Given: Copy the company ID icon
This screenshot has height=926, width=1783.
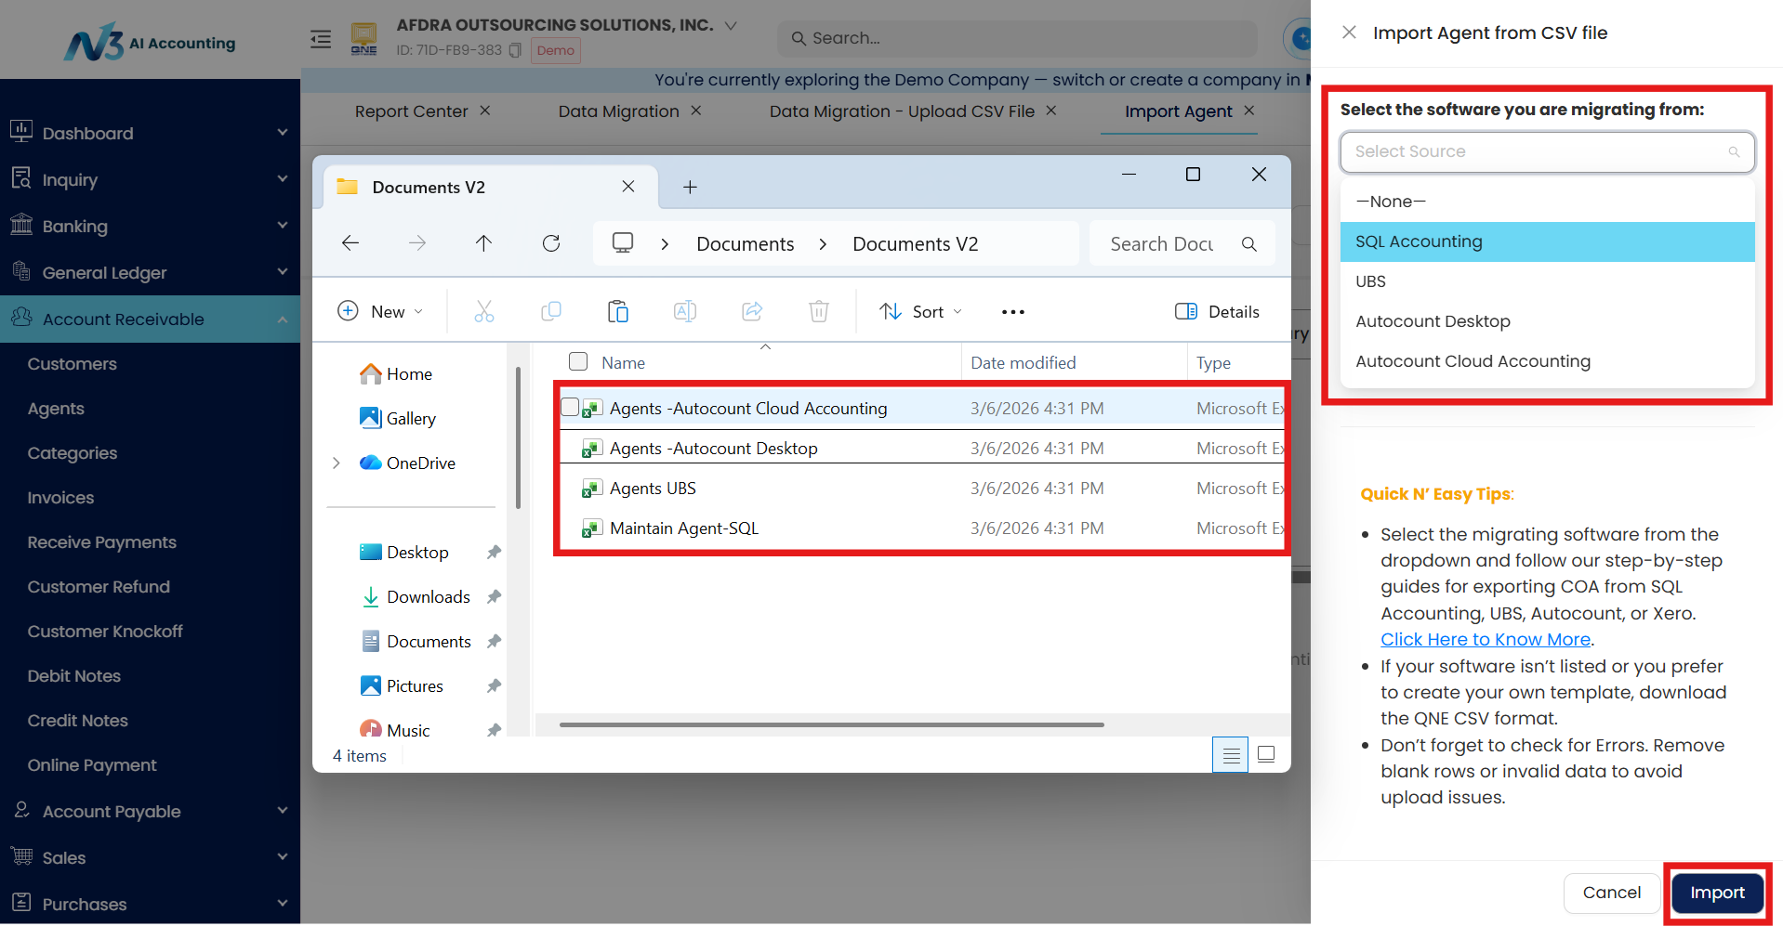Looking at the screenshot, I should (x=515, y=50).
